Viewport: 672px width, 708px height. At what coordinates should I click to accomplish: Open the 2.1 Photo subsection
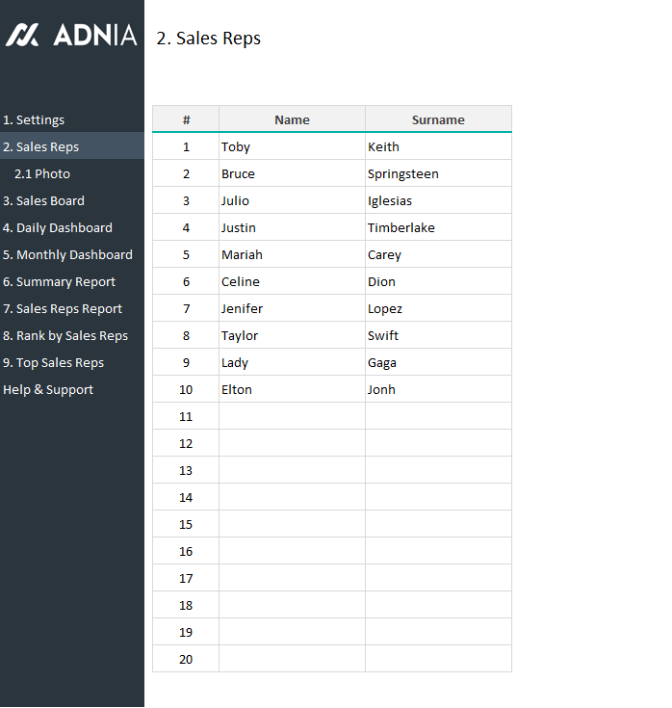42,174
